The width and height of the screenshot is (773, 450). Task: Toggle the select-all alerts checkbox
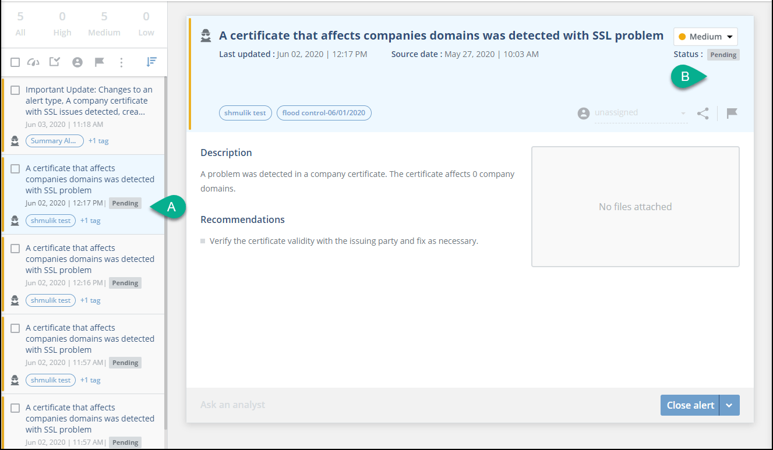coord(15,62)
